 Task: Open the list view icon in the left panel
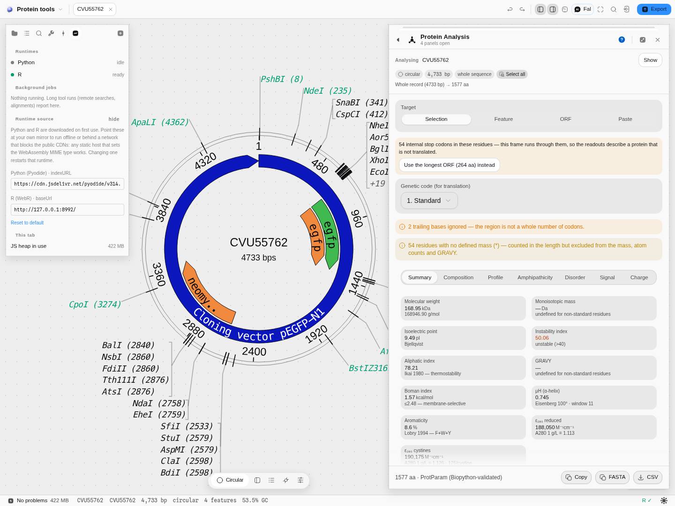tap(27, 33)
